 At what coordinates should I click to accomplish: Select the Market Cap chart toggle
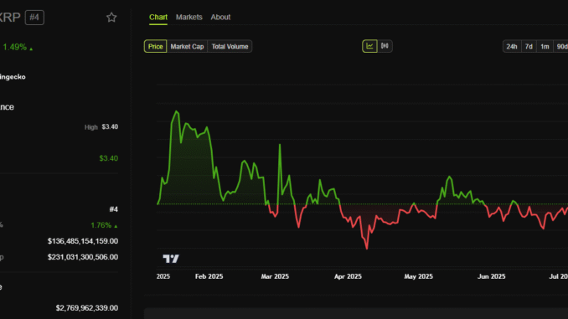187,46
